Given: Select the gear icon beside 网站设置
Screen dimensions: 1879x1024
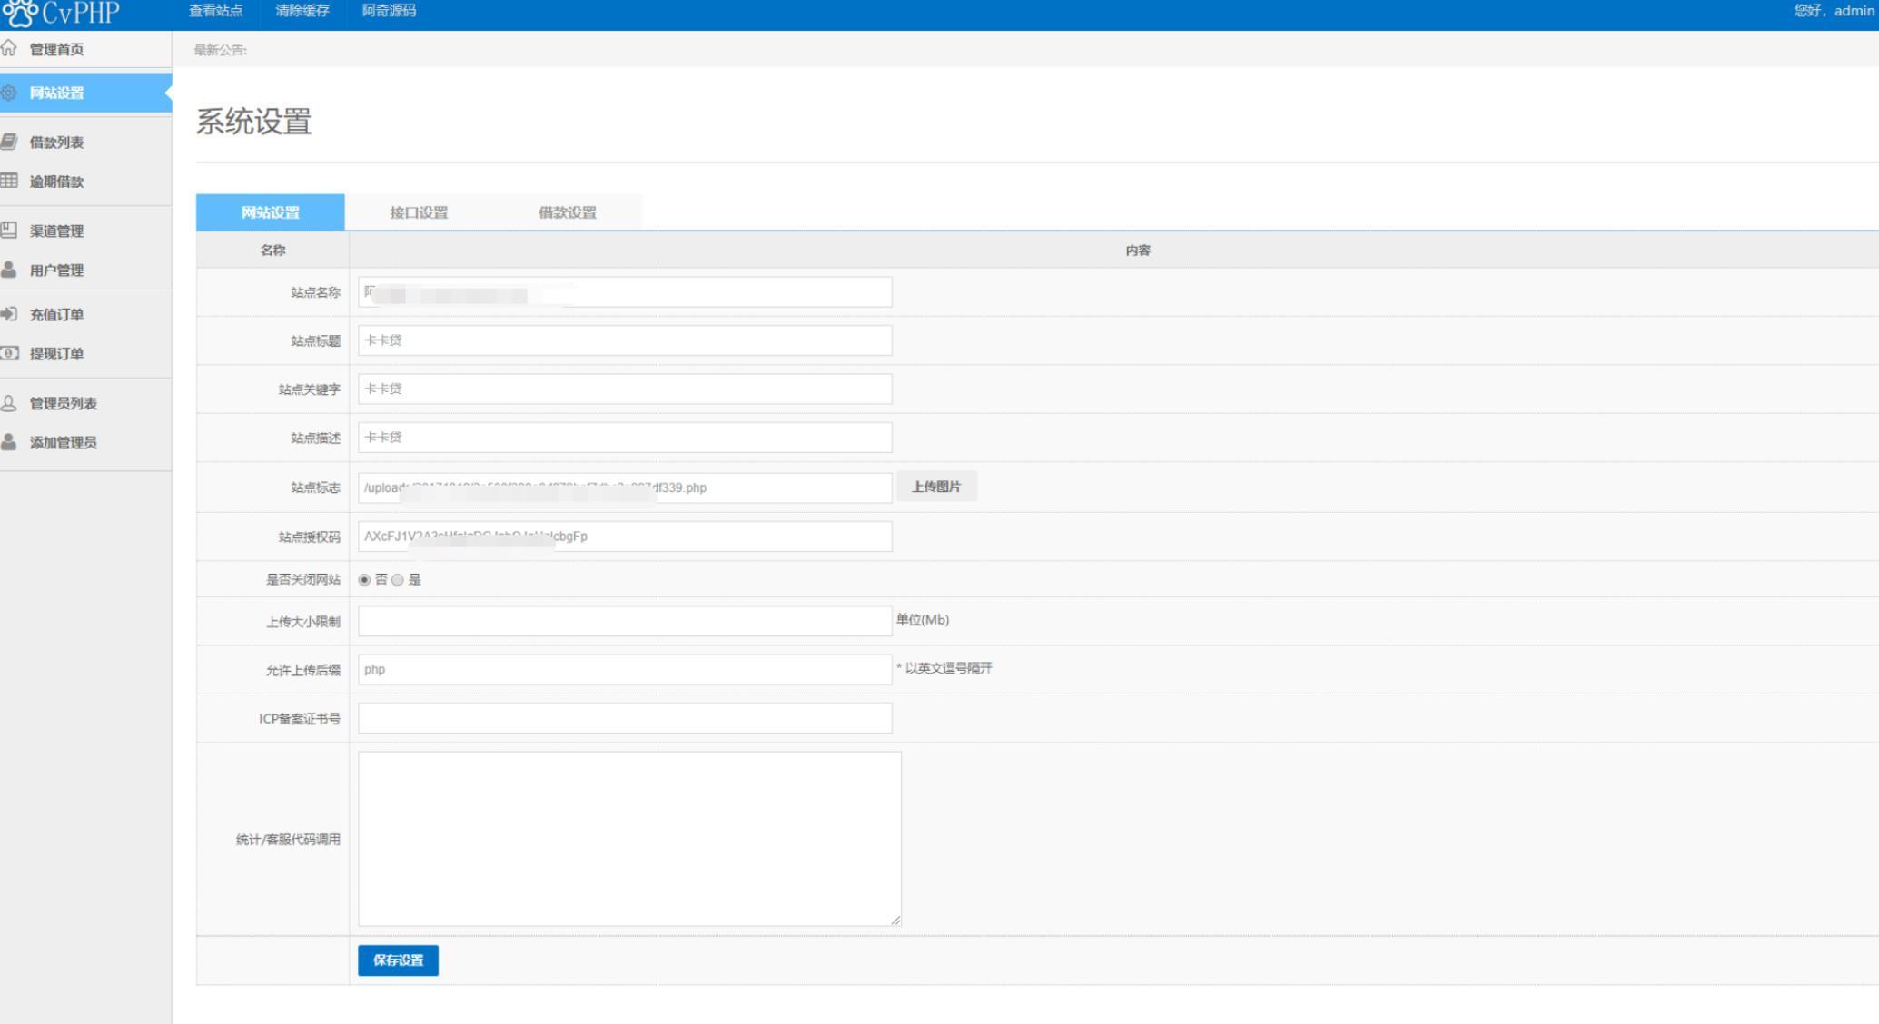Looking at the screenshot, I should pyautogui.click(x=8, y=93).
